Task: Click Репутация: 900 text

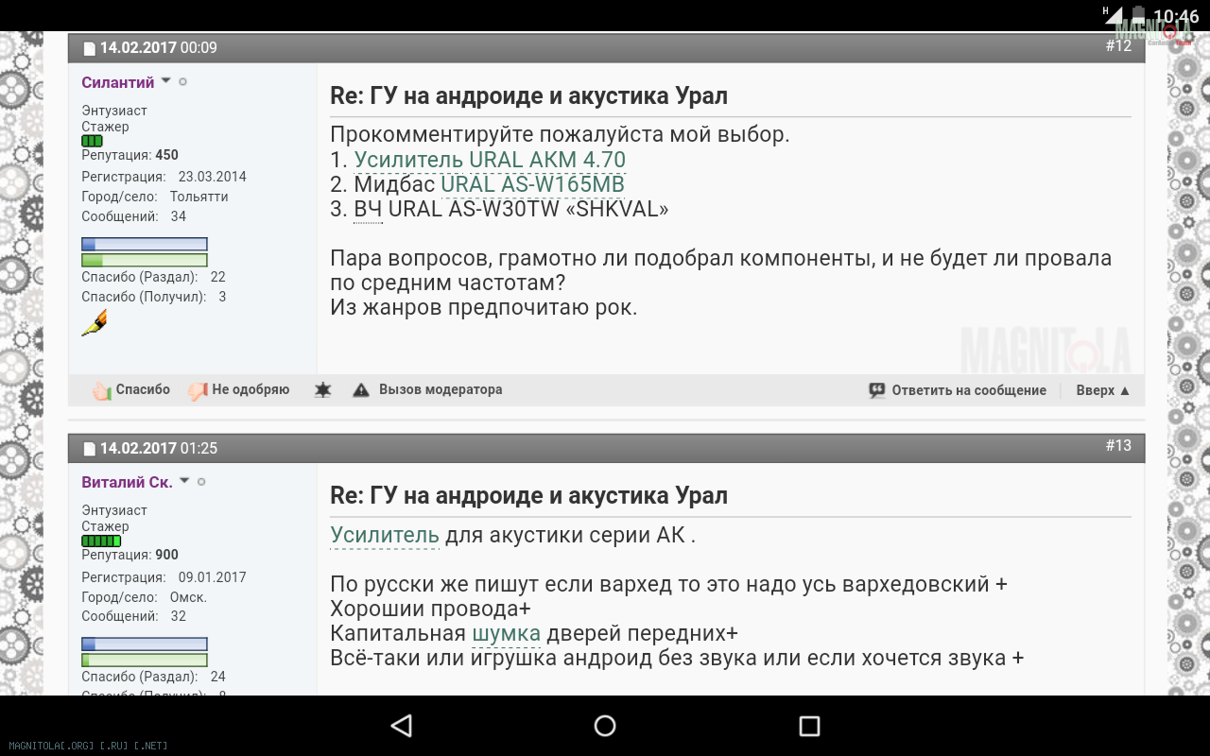Action: point(130,555)
